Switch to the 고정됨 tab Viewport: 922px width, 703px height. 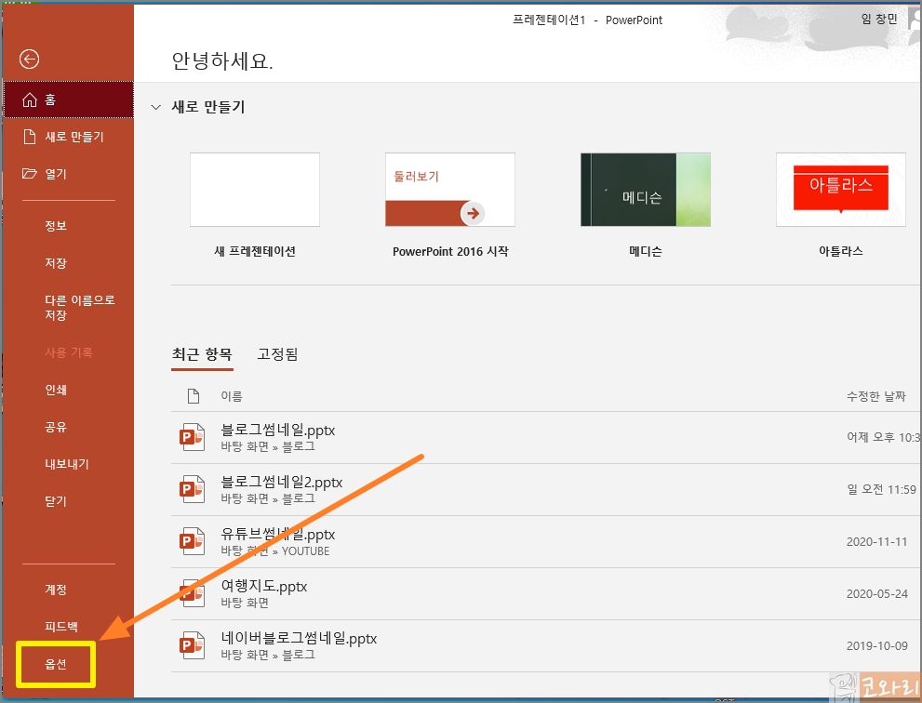click(x=277, y=354)
